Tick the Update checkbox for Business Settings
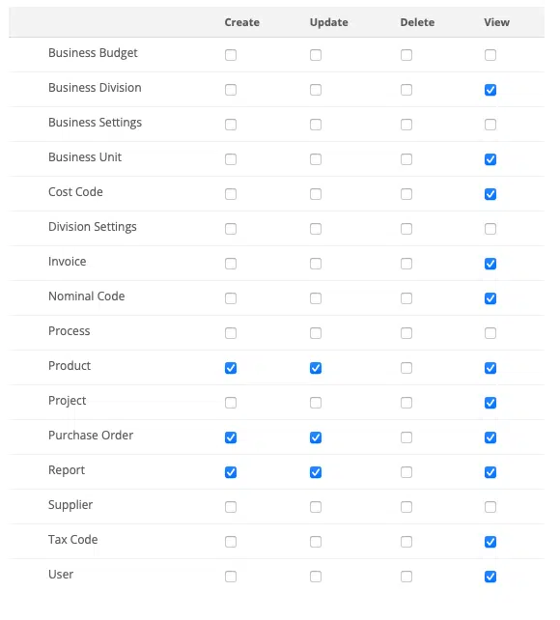Screen dimensions: 560x620 pos(316,125)
